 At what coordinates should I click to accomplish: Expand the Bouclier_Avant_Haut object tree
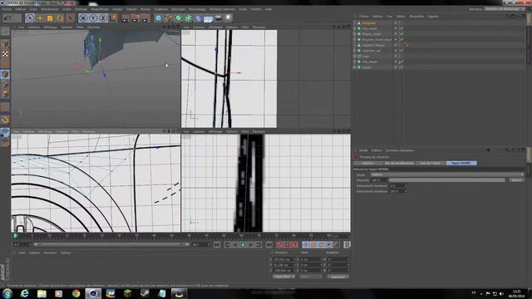[355, 39]
